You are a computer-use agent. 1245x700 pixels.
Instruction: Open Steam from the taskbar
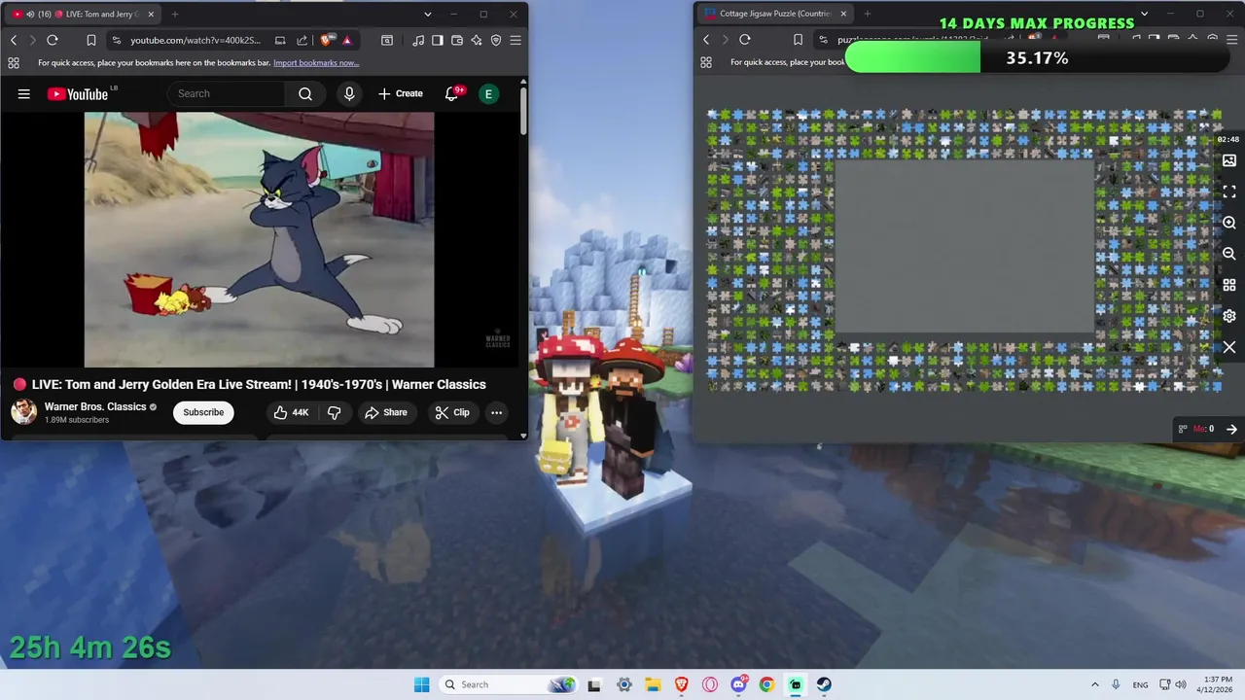pyautogui.click(x=824, y=684)
